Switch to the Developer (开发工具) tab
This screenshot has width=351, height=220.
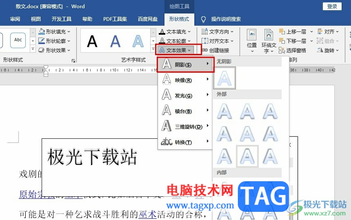click(61, 19)
